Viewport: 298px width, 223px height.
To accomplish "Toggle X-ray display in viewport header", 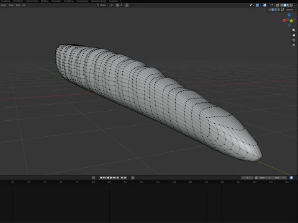I will (278, 5).
